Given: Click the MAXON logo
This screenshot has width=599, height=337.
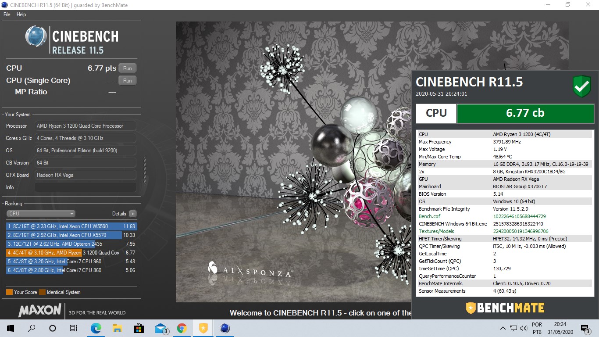Looking at the screenshot, I should tap(40, 310).
